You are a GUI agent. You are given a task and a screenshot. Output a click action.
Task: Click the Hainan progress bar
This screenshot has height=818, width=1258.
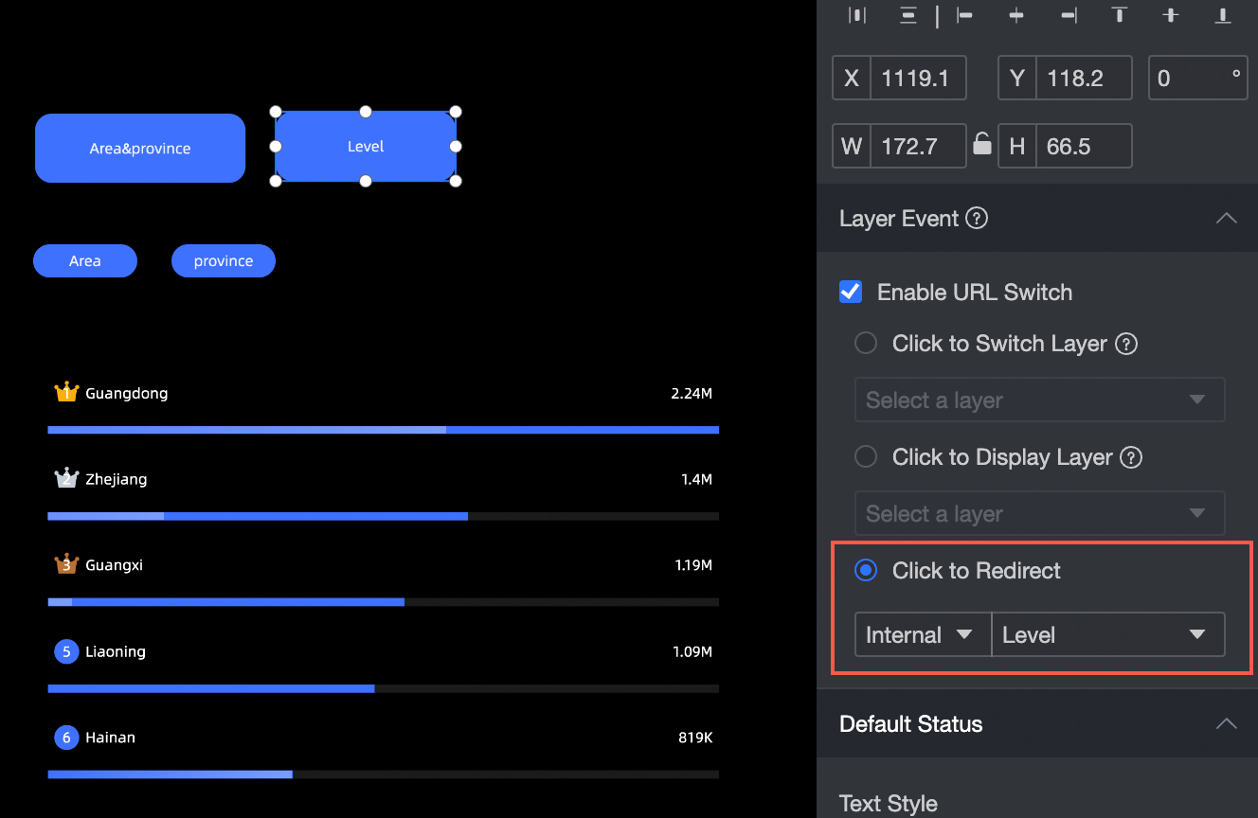(x=383, y=774)
